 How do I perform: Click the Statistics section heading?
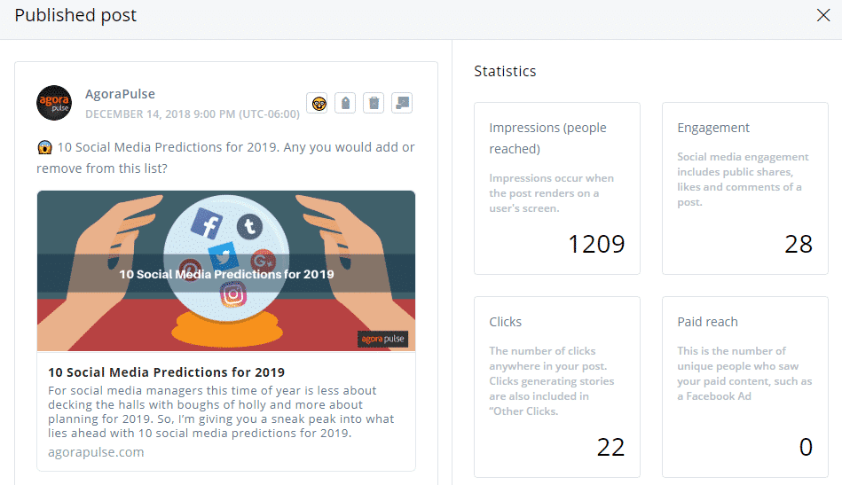[505, 71]
